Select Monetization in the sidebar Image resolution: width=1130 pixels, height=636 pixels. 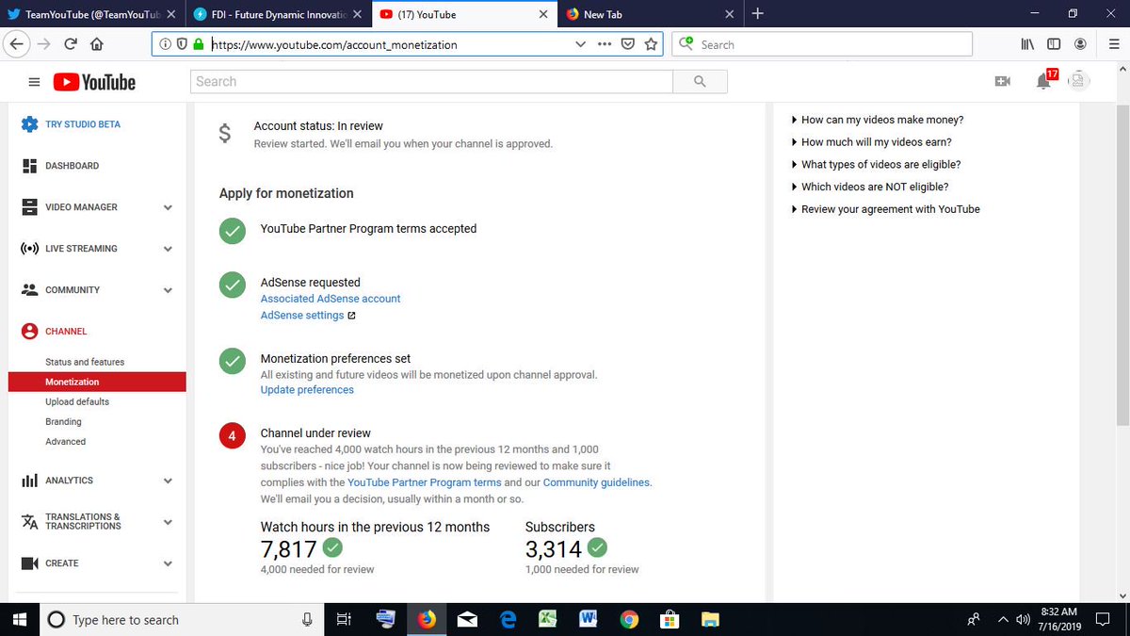coord(97,382)
